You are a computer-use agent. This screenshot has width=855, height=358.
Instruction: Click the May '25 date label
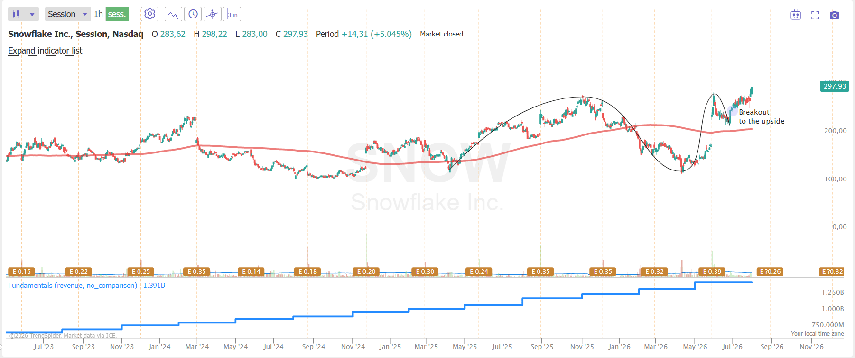(x=465, y=347)
